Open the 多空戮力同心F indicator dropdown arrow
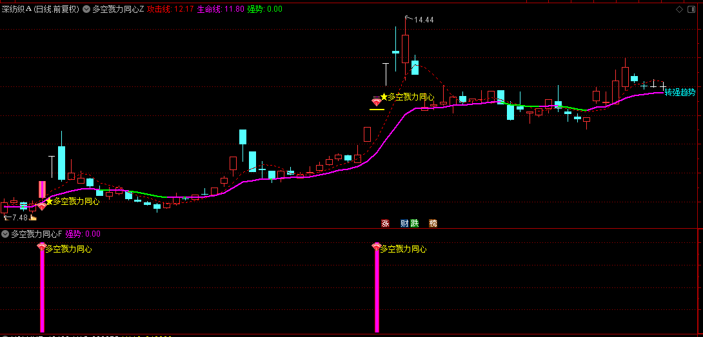 [x=5, y=233]
